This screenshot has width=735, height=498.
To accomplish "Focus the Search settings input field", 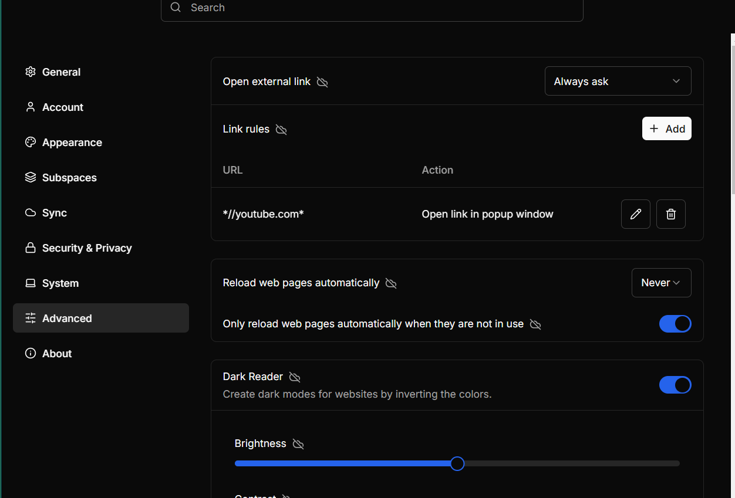I will pyautogui.click(x=376, y=8).
